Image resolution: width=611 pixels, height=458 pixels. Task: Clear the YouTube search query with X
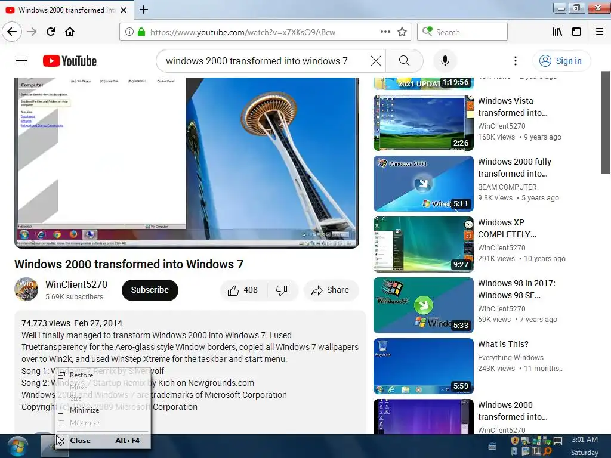point(376,61)
